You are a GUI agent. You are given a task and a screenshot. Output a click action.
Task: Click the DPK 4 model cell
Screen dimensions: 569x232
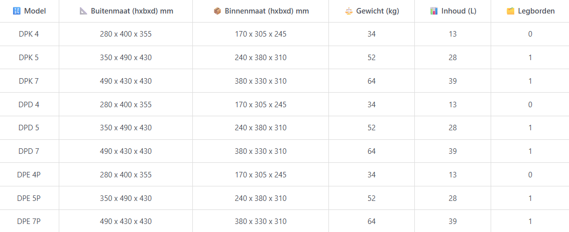click(x=29, y=34)
